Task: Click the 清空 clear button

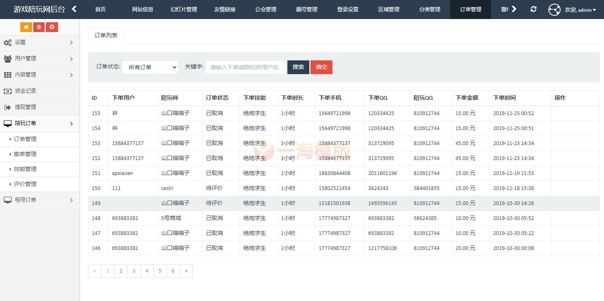Action: click(321, 67)
